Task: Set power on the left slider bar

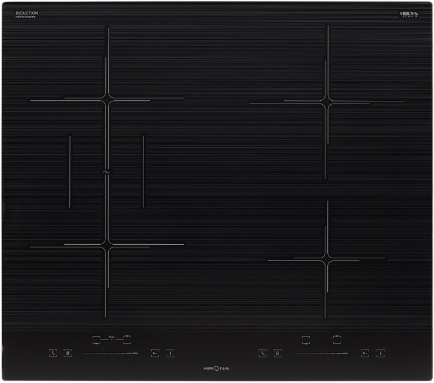Action: (x=111, y=353)
